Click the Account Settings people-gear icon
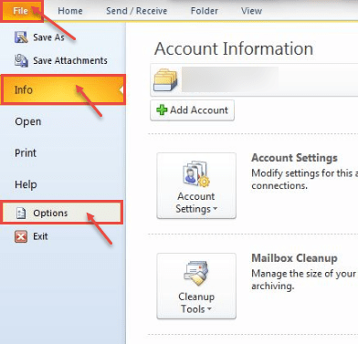358x344 pixels. click(x=196, y=173)
